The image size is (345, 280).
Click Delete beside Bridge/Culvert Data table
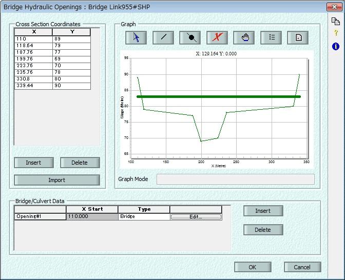coord(263,230)
